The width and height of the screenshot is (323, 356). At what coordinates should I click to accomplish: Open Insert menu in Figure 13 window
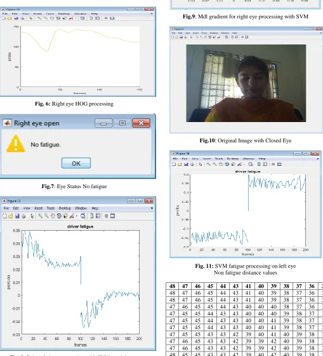[38, 209]
